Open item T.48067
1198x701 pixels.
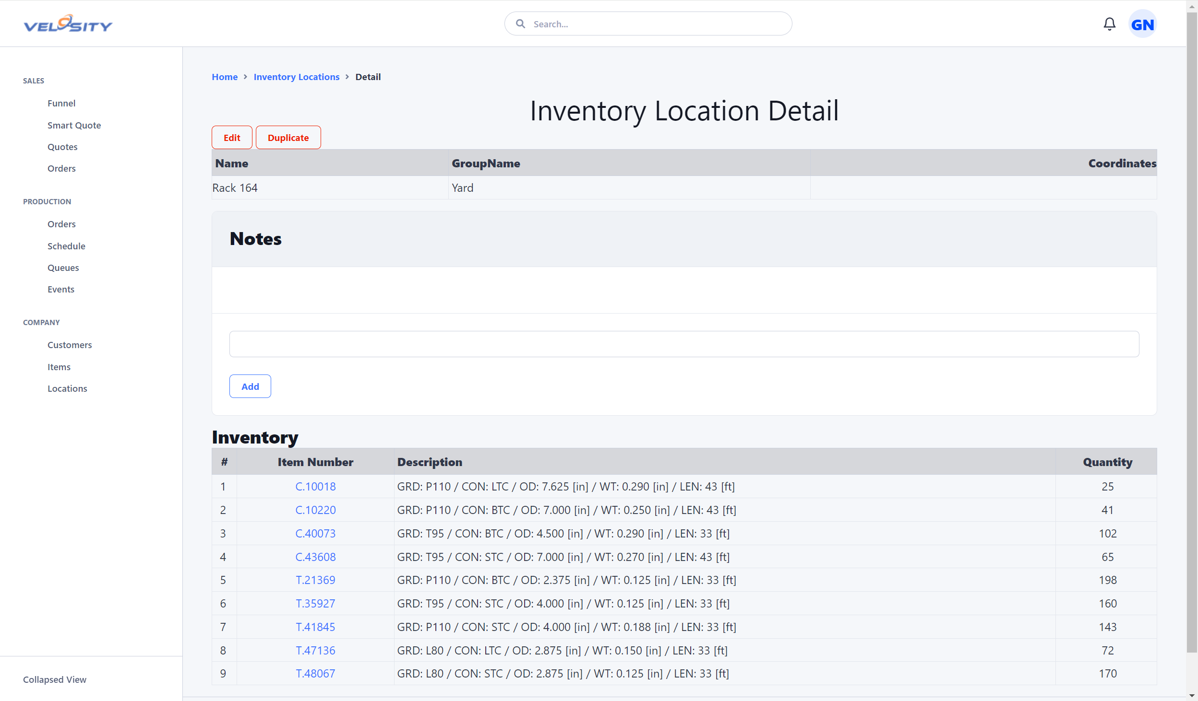coord(315,674)
